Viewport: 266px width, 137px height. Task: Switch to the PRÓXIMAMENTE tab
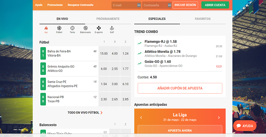pyautogui.click(x=108, y=19)
